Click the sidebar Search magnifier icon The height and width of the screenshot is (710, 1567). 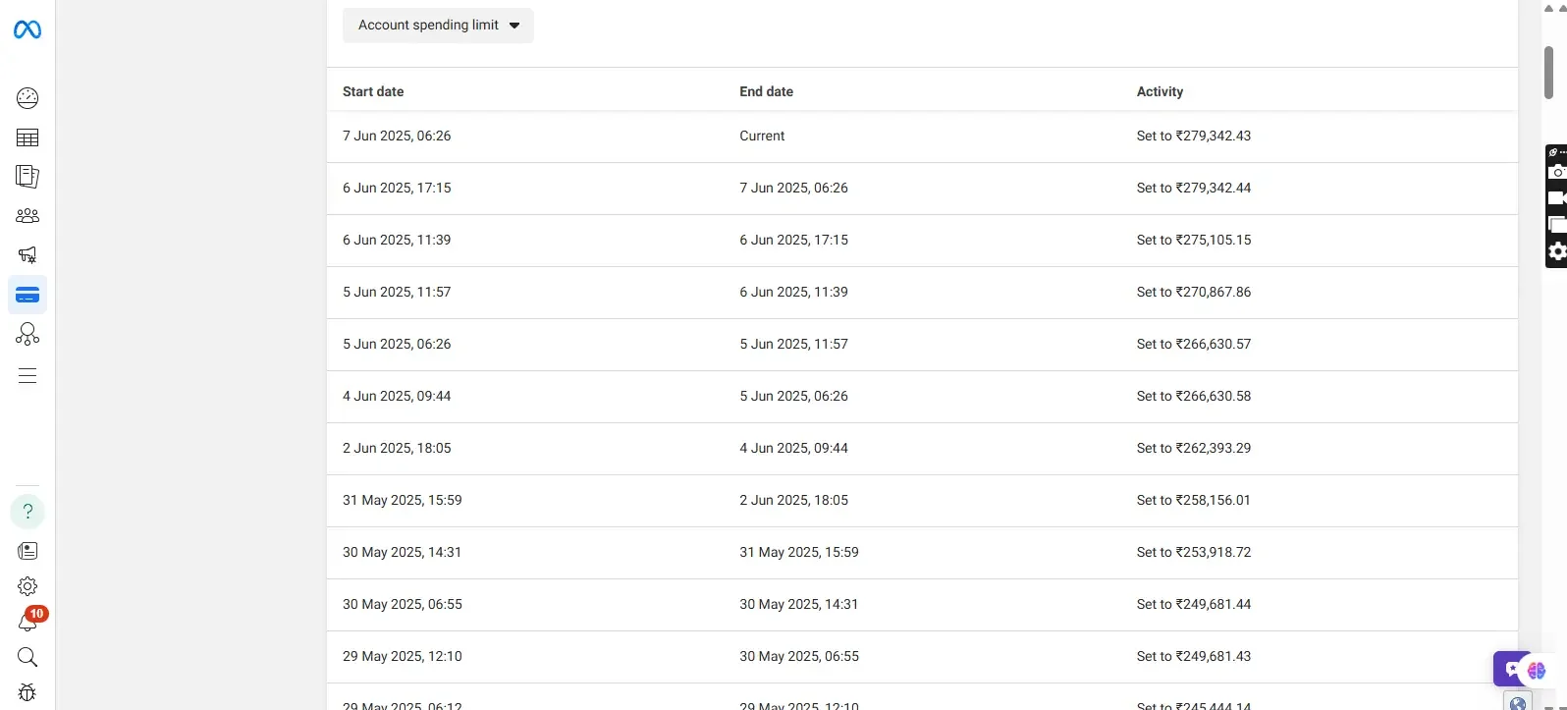[27, 657]
